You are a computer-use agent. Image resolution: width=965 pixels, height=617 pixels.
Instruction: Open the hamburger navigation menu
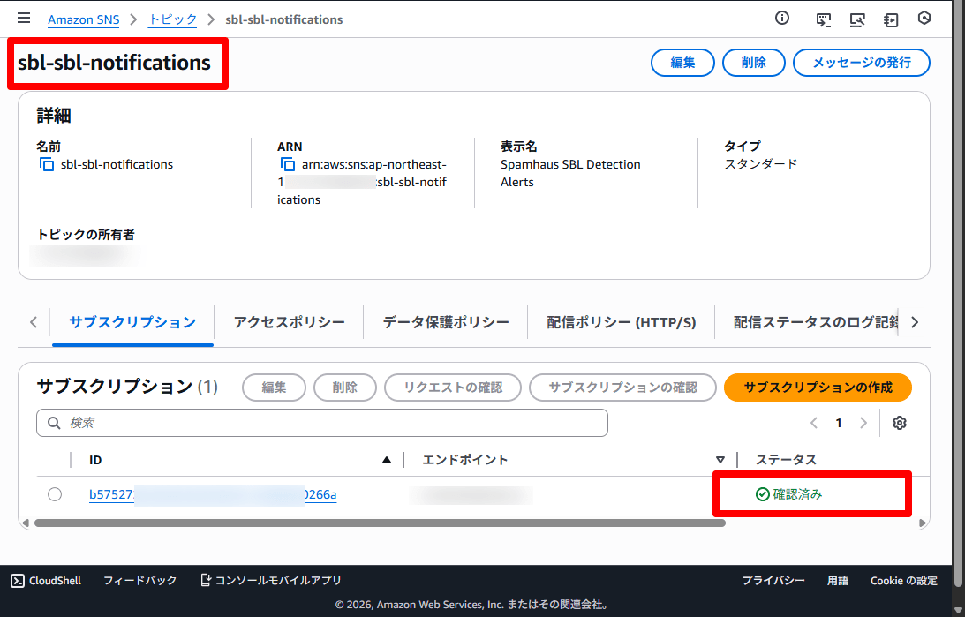pyautogui.click(x=24, y=19)
